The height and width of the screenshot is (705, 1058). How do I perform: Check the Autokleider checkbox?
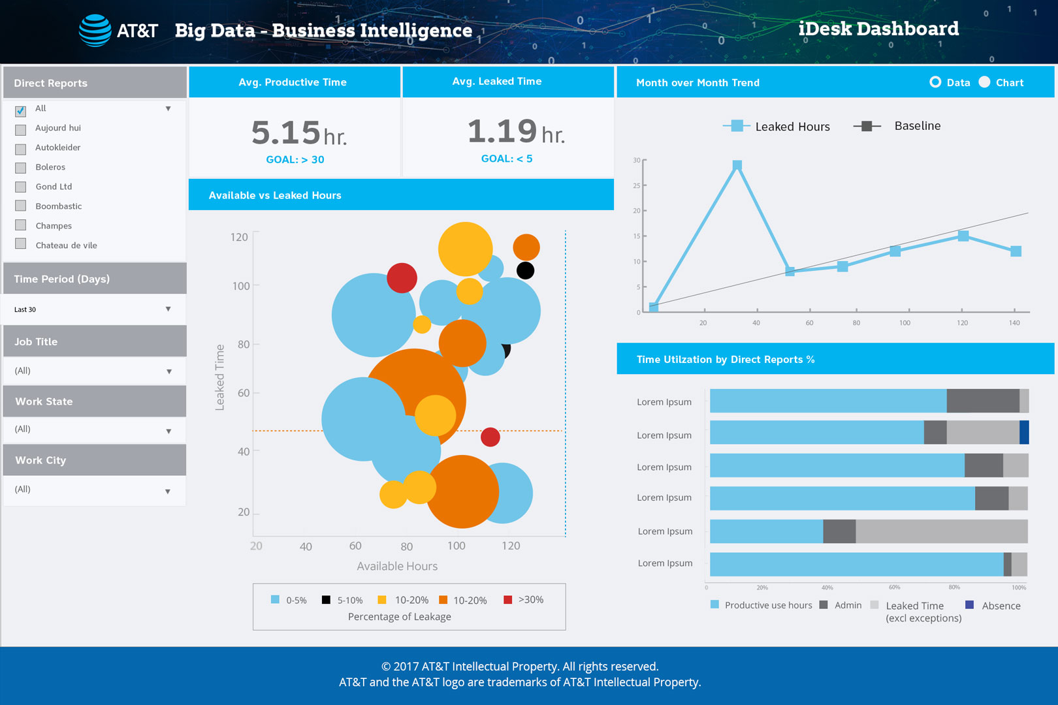(21, 149)
